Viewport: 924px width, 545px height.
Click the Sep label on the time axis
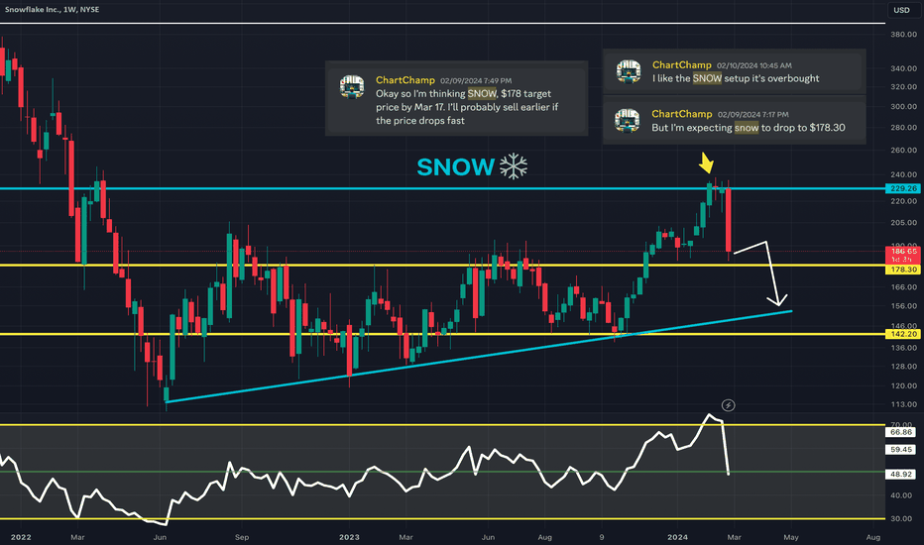pyautogui.click(x=242, y=537)
